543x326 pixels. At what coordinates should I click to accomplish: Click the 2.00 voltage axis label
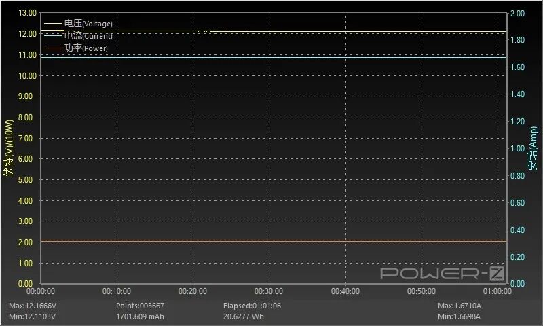[x=25, y=242]
